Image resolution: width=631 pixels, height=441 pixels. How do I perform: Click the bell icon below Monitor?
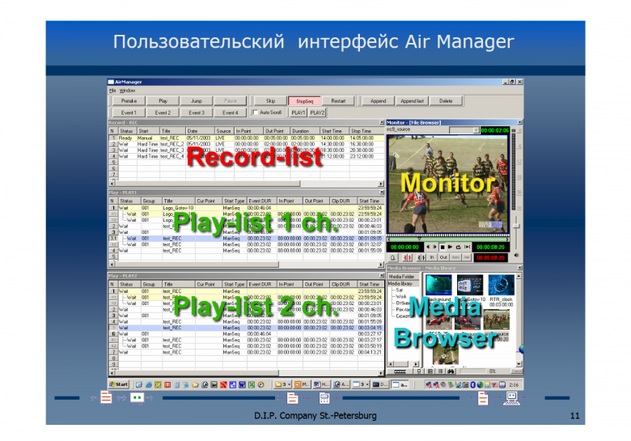393,257
